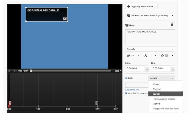The image size is (189, 113).
Task: Toggle the mute speaker icon
Action: (x=15, y=71)
